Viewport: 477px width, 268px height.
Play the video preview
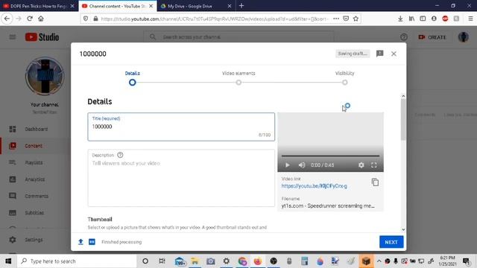[x=287, y=165]
